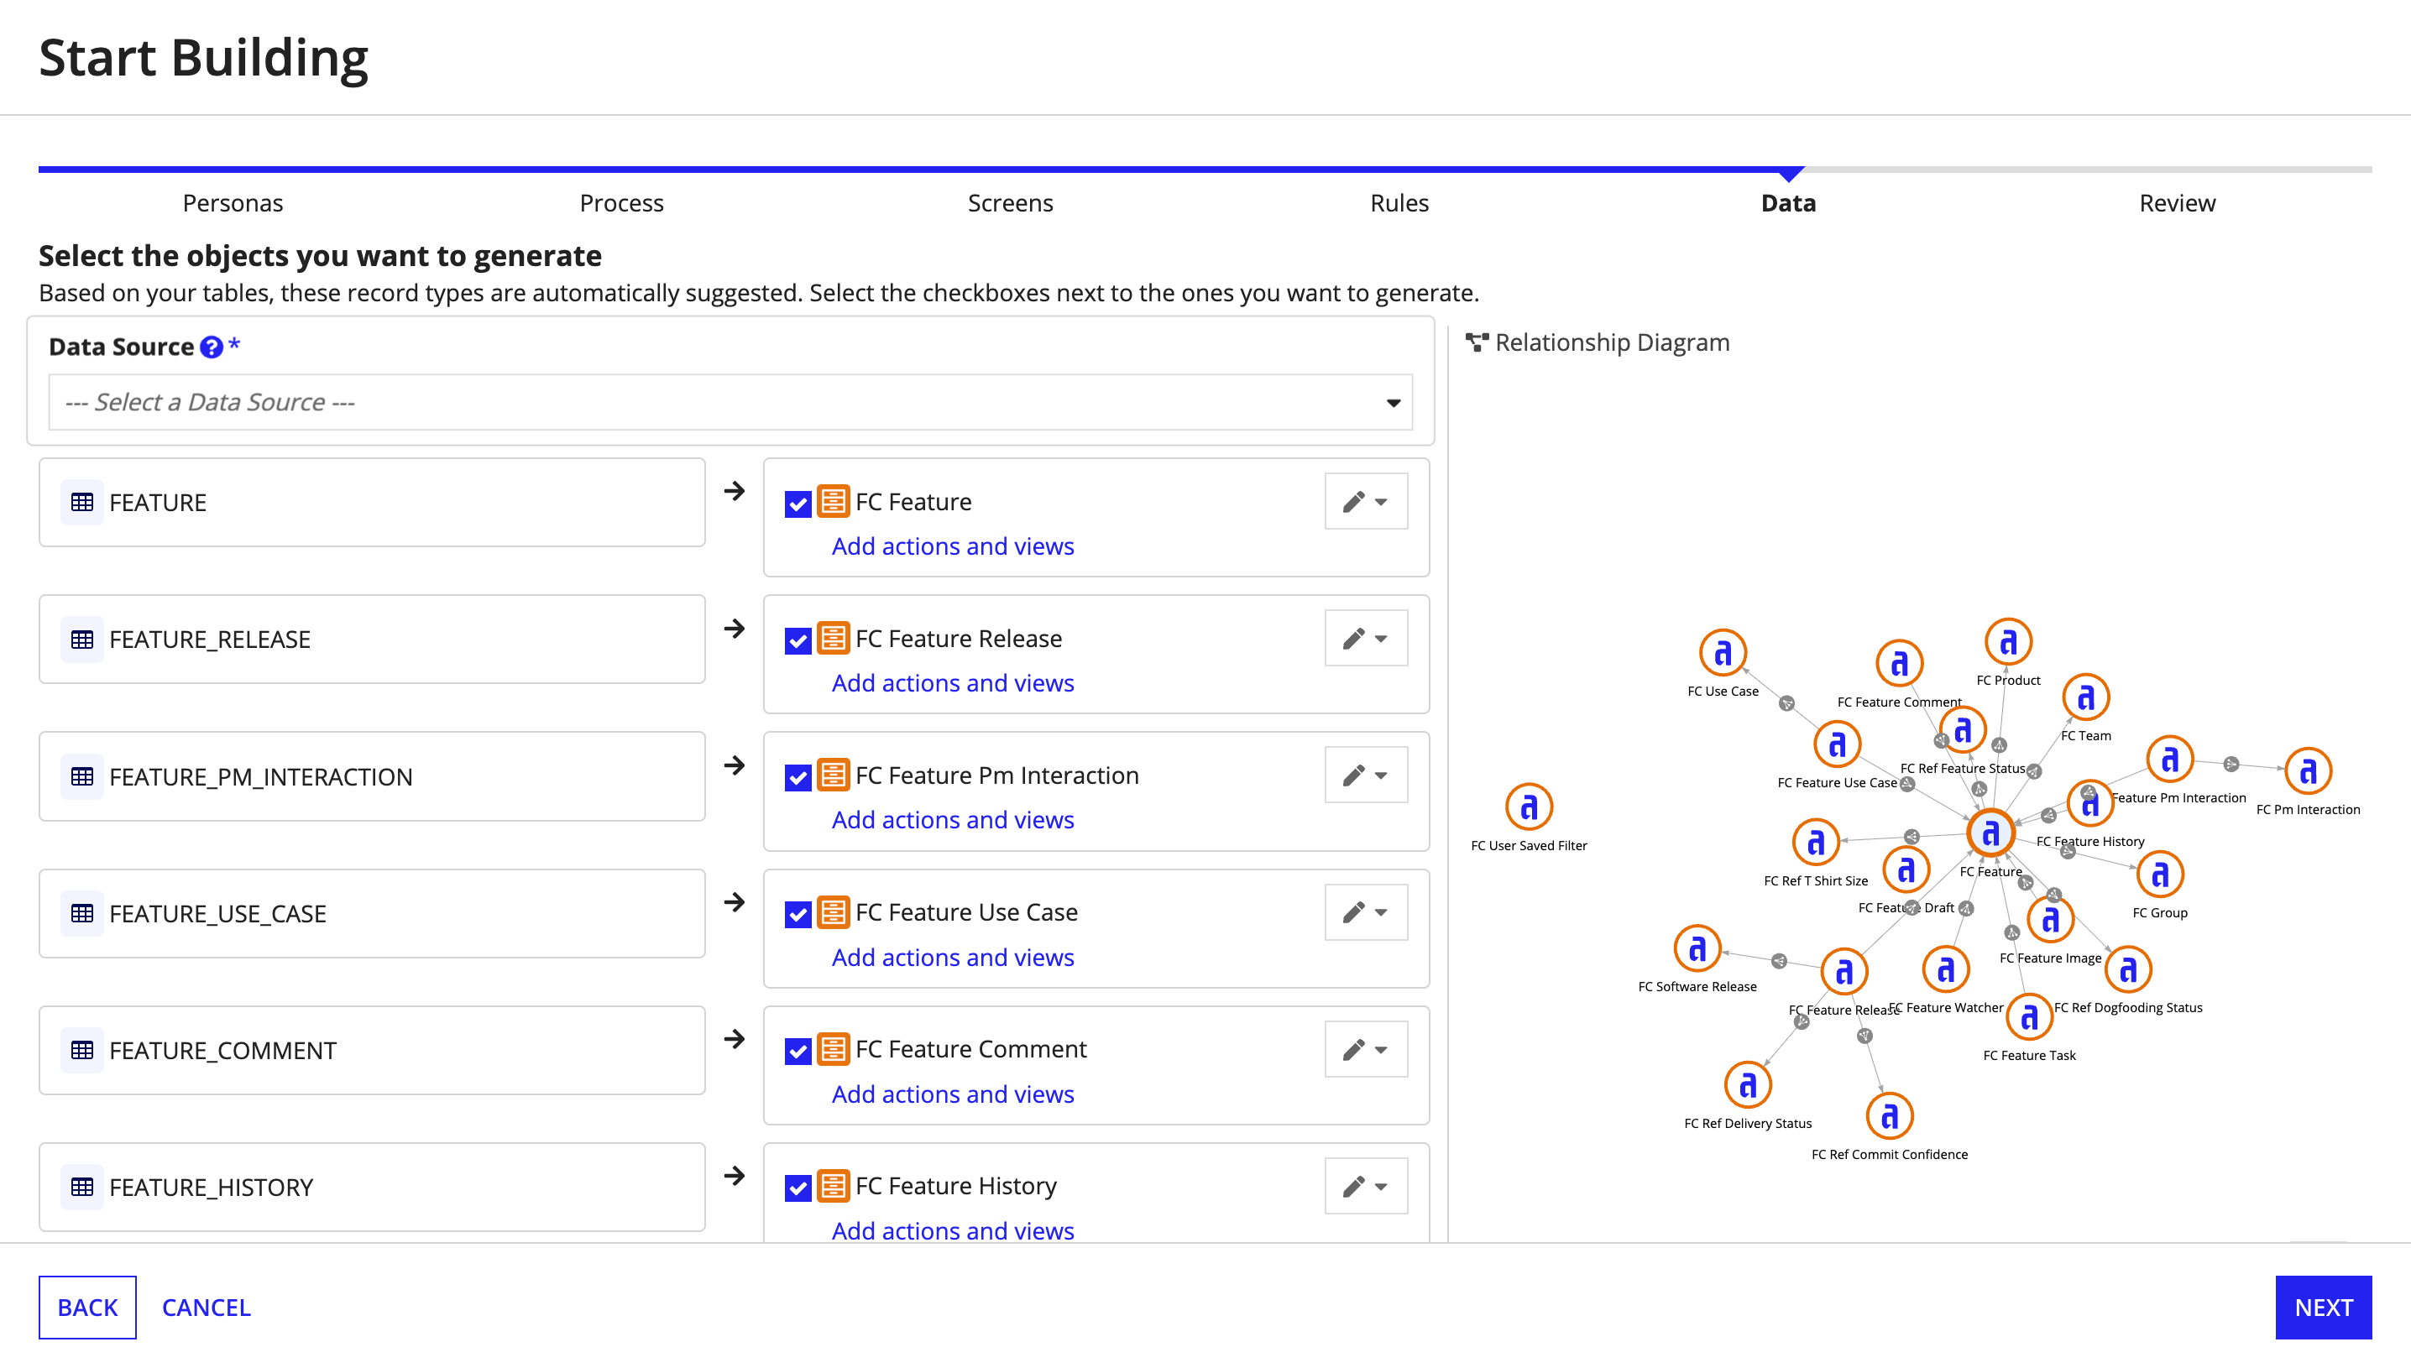
Task: Add actions and views for FC Feature Comment
Action: pyautogui.click(x=953, y=1094)
